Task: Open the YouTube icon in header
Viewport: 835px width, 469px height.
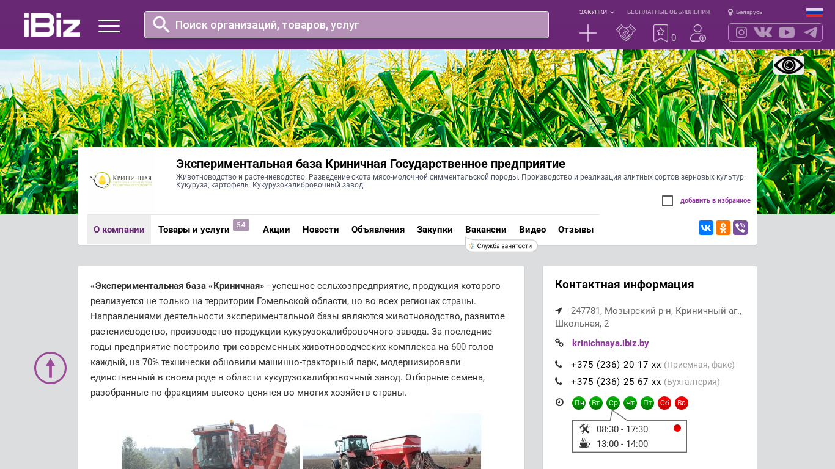Action: 787,32
